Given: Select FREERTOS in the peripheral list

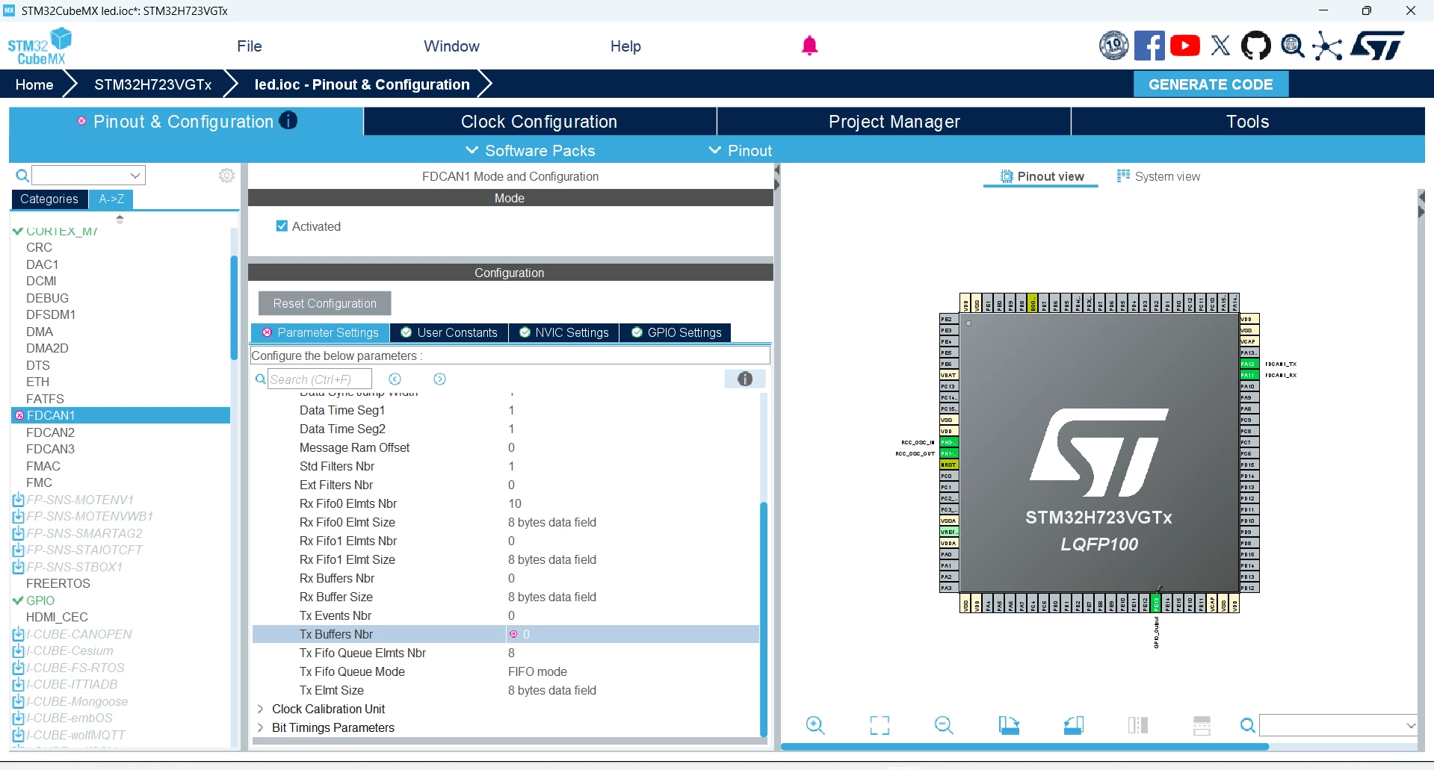Looking at the screenshot, I should pyautogui.click(x=58, y=583).
